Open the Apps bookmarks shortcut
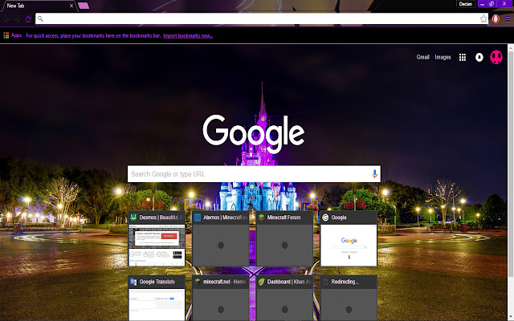 [13, 35]
